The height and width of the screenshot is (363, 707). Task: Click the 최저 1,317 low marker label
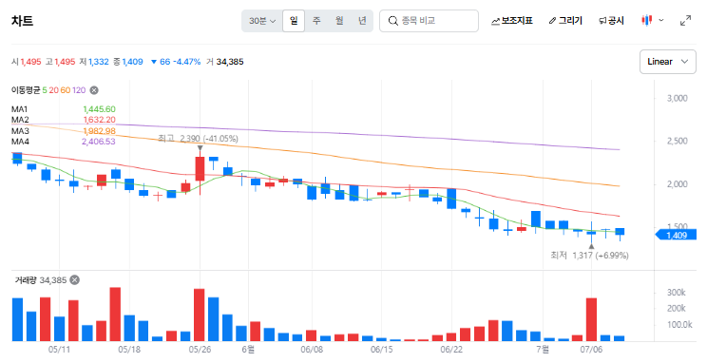pyautogui.click(x=589, y=256)
